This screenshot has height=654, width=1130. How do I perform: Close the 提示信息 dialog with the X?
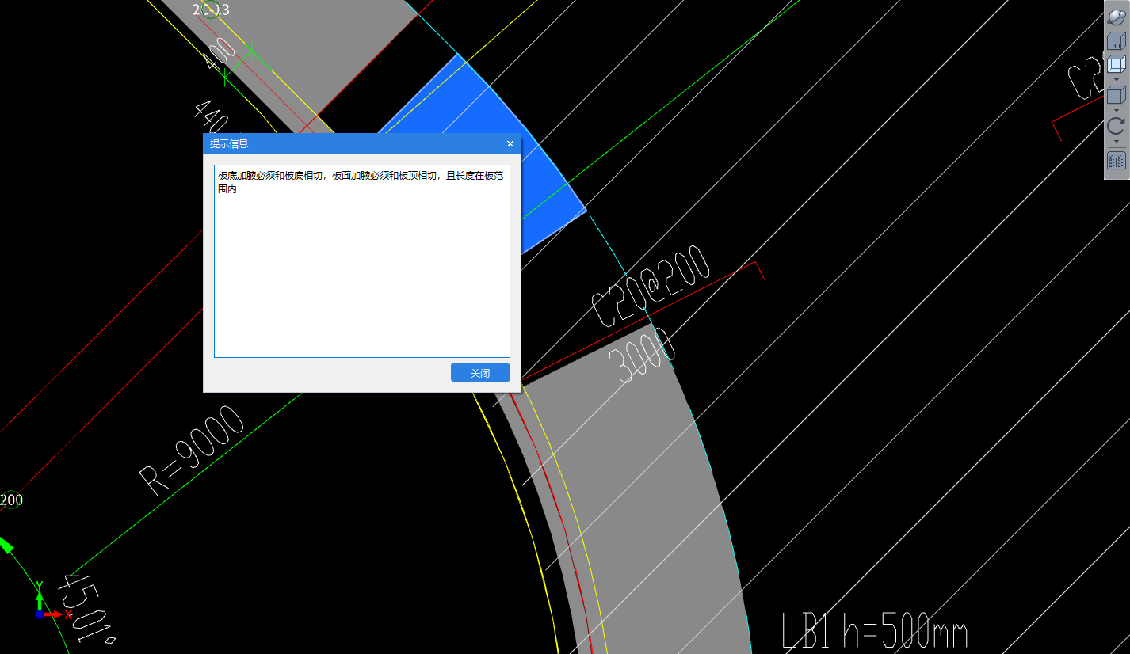click(x=510, y=143)
